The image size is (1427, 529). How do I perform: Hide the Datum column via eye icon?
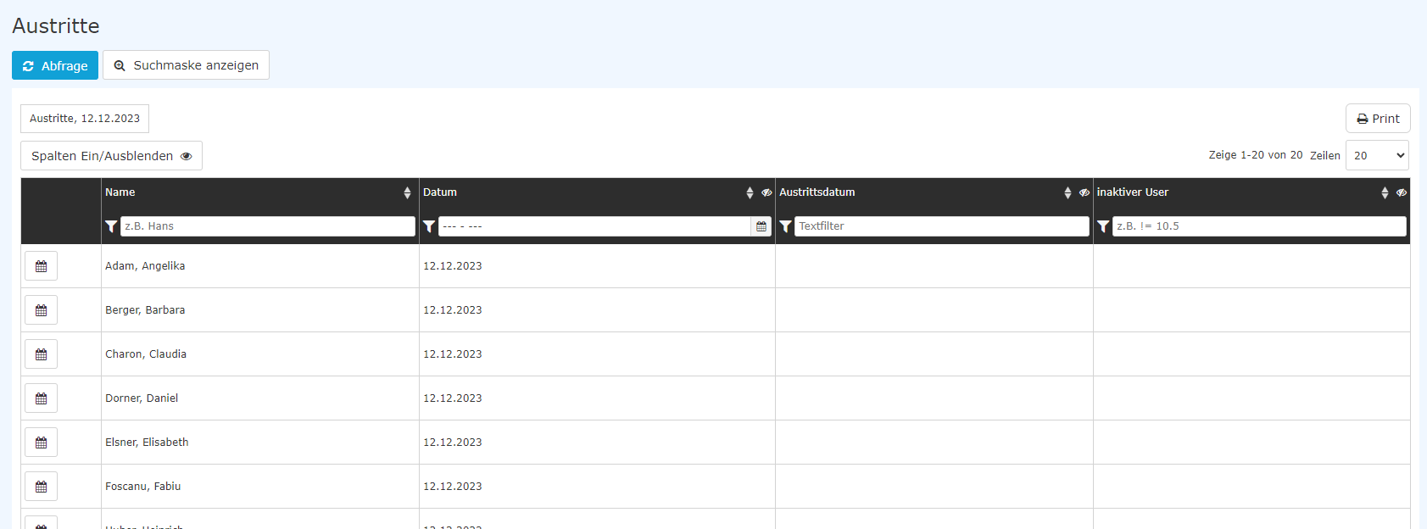tap(766, 192)
